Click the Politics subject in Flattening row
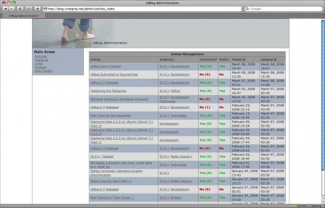 (x=175, y=91)
